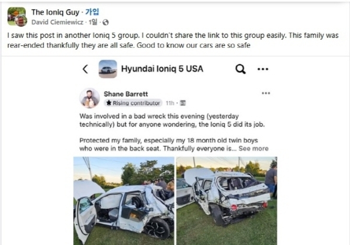The height and width of the screenshot is (245, 350).
Task: Click the 11h timestamp on shared post
Action: [x=170, y=103]
